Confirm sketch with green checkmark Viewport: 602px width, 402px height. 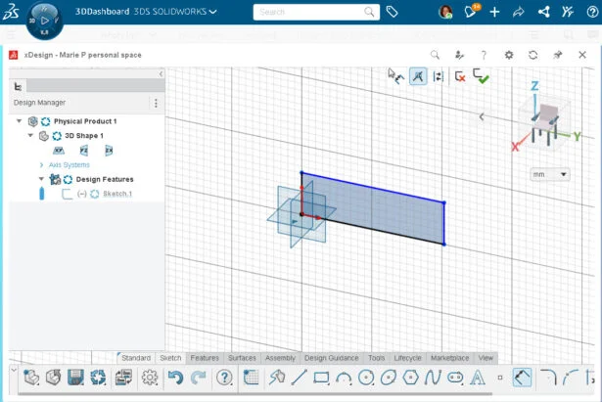click(x=481, y=75)
